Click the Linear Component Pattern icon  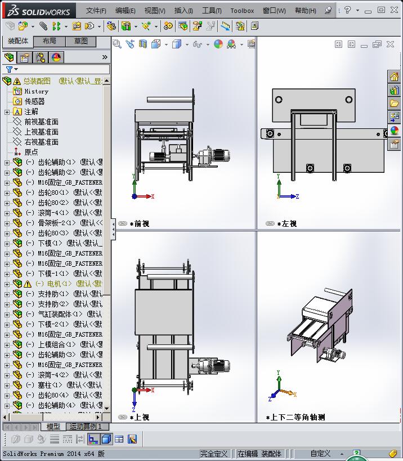[56, 26]
